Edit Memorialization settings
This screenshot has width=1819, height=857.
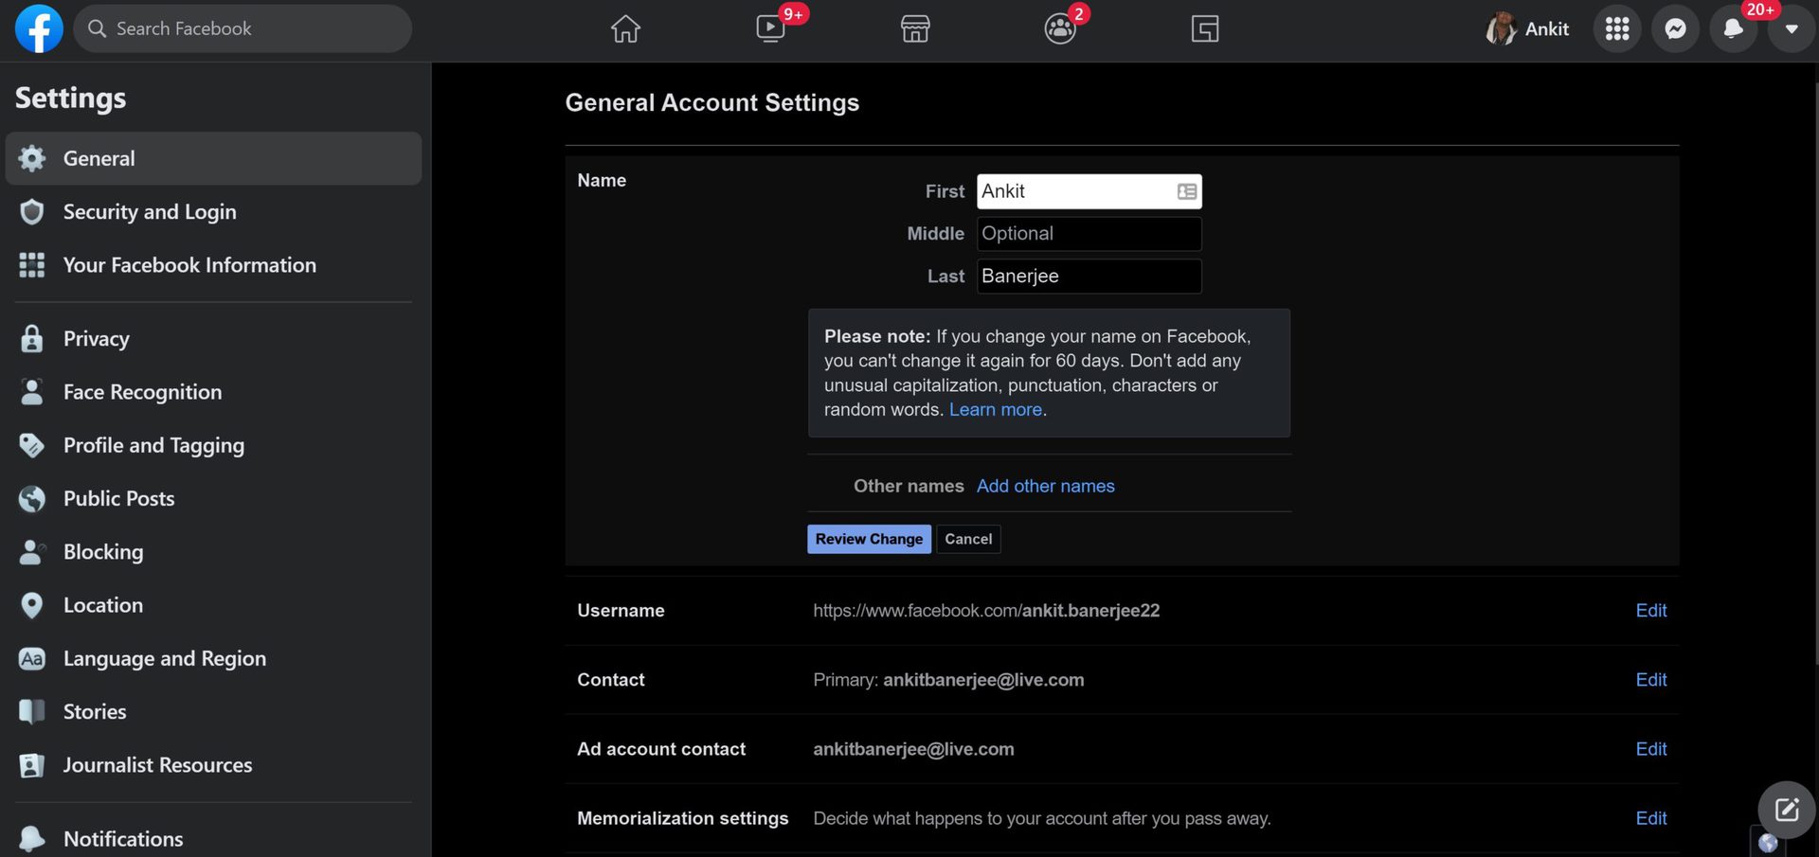coord(1650,818)
